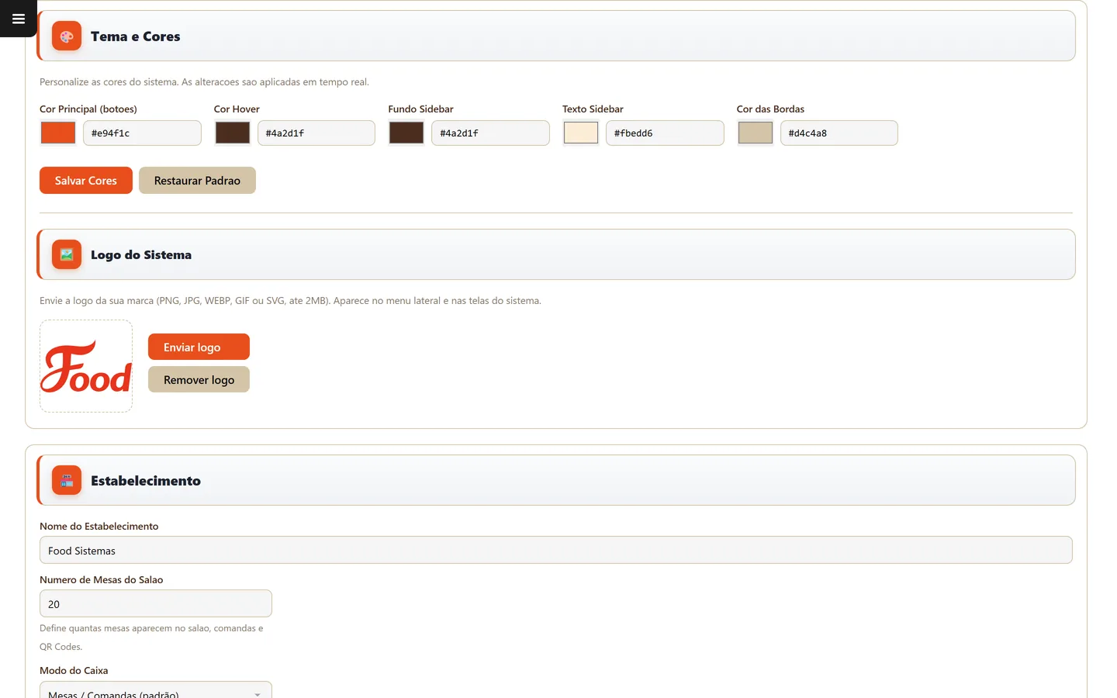Expand the Modo do Caixa dropdown

pos(156,690)
